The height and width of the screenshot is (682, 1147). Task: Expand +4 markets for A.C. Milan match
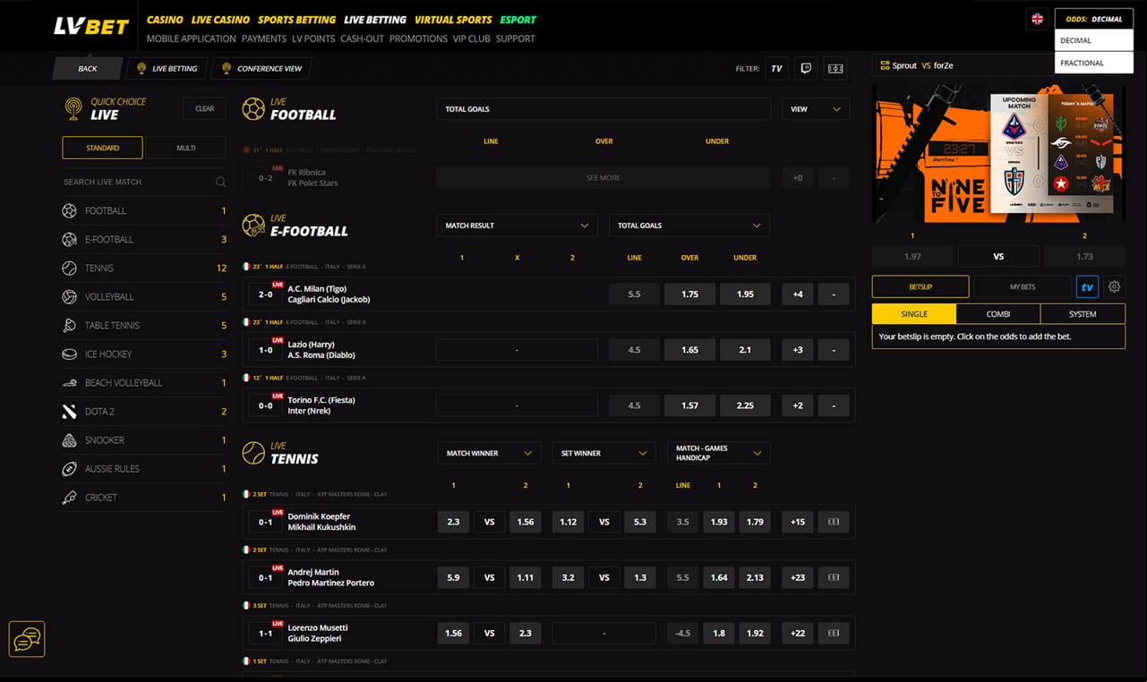pyautogui.click(x=798, y=294)
